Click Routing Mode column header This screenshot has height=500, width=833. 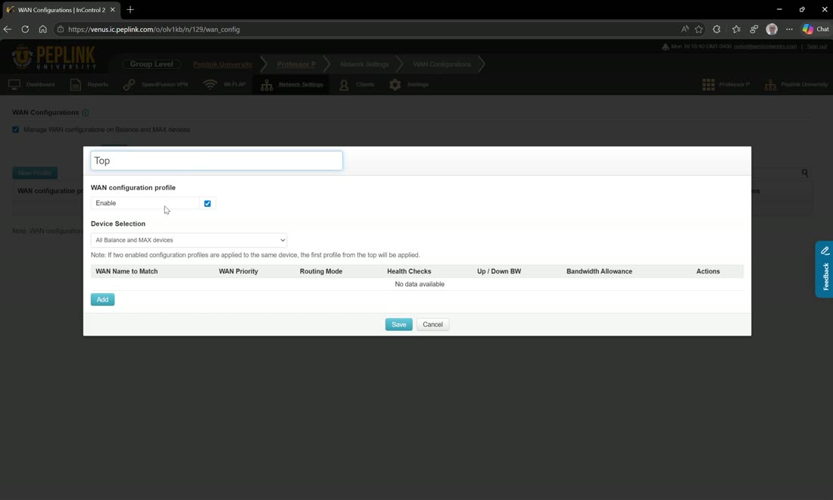321,271
